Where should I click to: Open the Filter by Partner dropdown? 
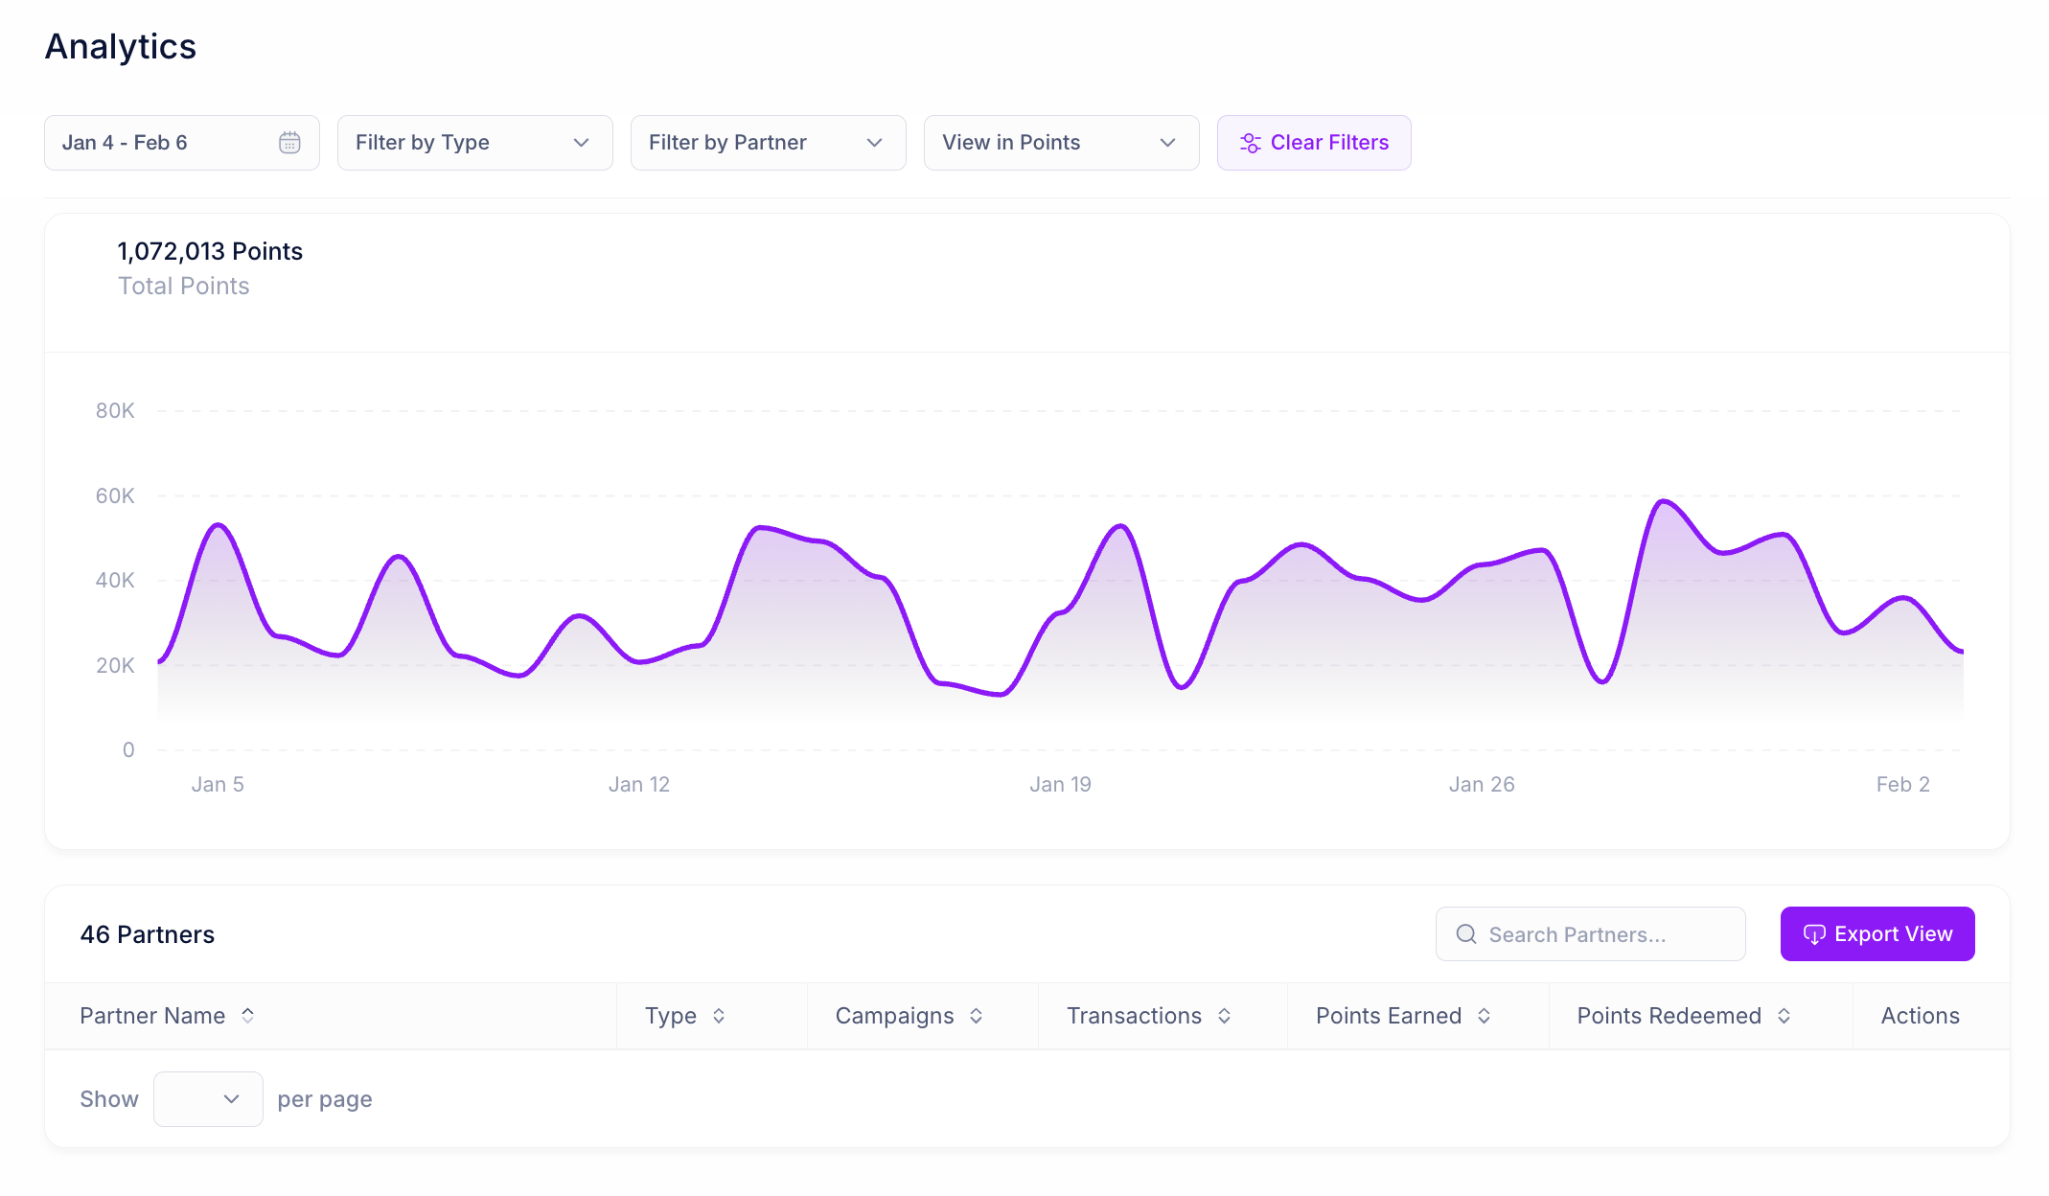click(768, 142)
